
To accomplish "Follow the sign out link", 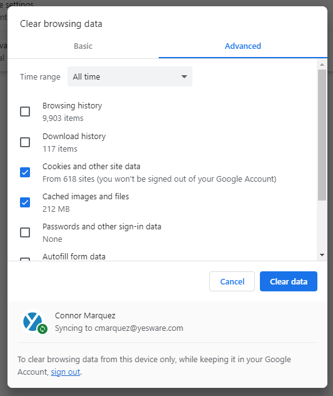I will (x=66, y=372).
